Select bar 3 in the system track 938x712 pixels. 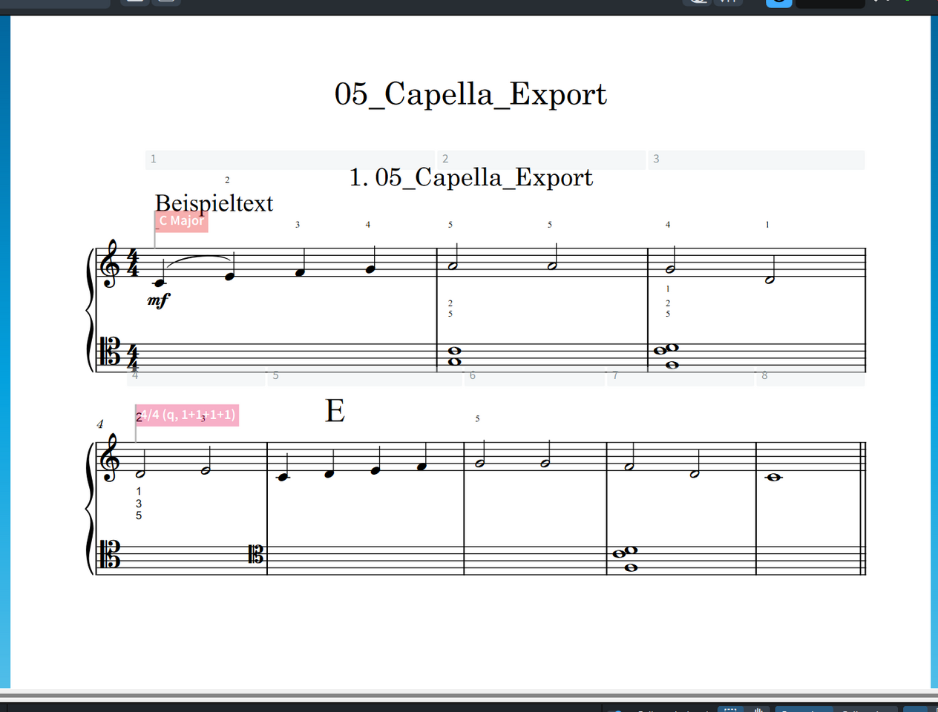[756, 159]
